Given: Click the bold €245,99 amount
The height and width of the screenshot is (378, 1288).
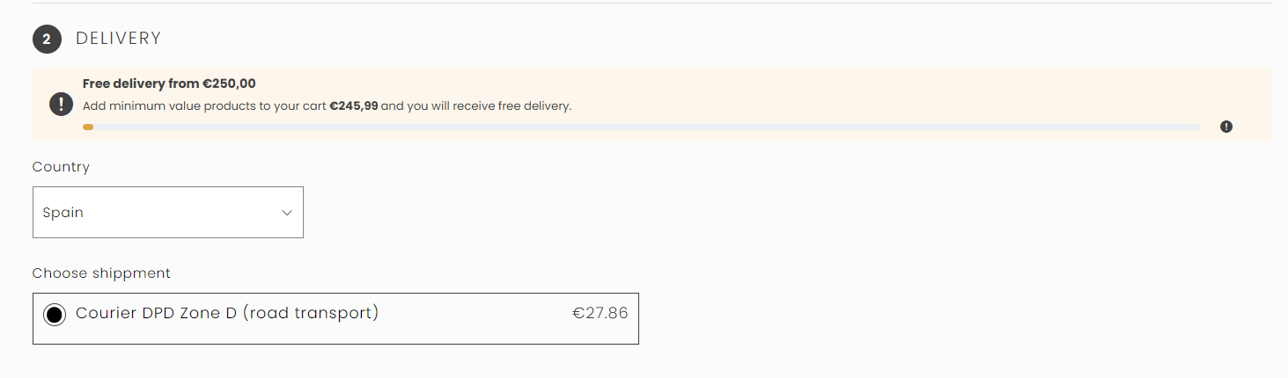Looking at the screenshot, I should click(354, 106).
